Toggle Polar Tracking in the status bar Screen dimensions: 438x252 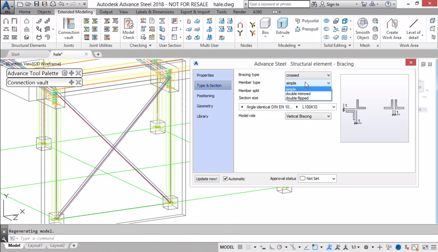click(x=279, y=247)
